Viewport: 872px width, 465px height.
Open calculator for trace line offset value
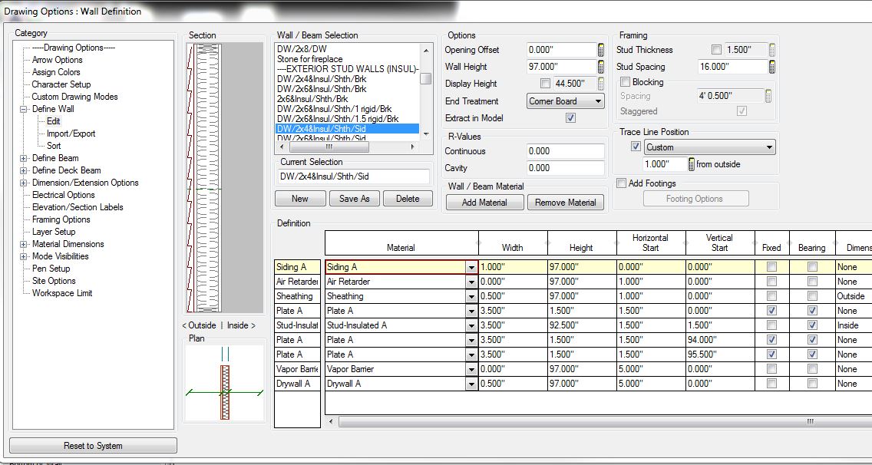point(692,162)
